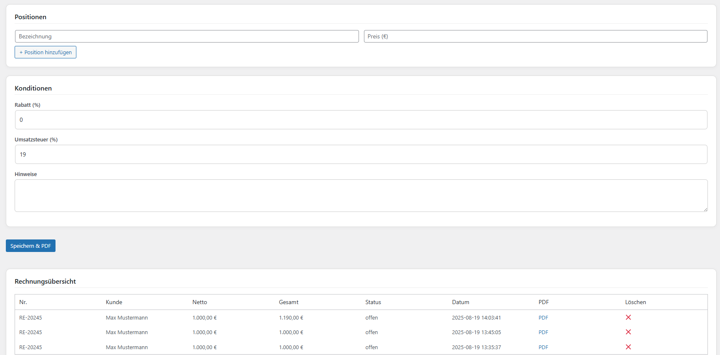720x355 pixels.
Task: Delete the invoice dated 2025-08-19 14:03:41
Action: point(628,317)
